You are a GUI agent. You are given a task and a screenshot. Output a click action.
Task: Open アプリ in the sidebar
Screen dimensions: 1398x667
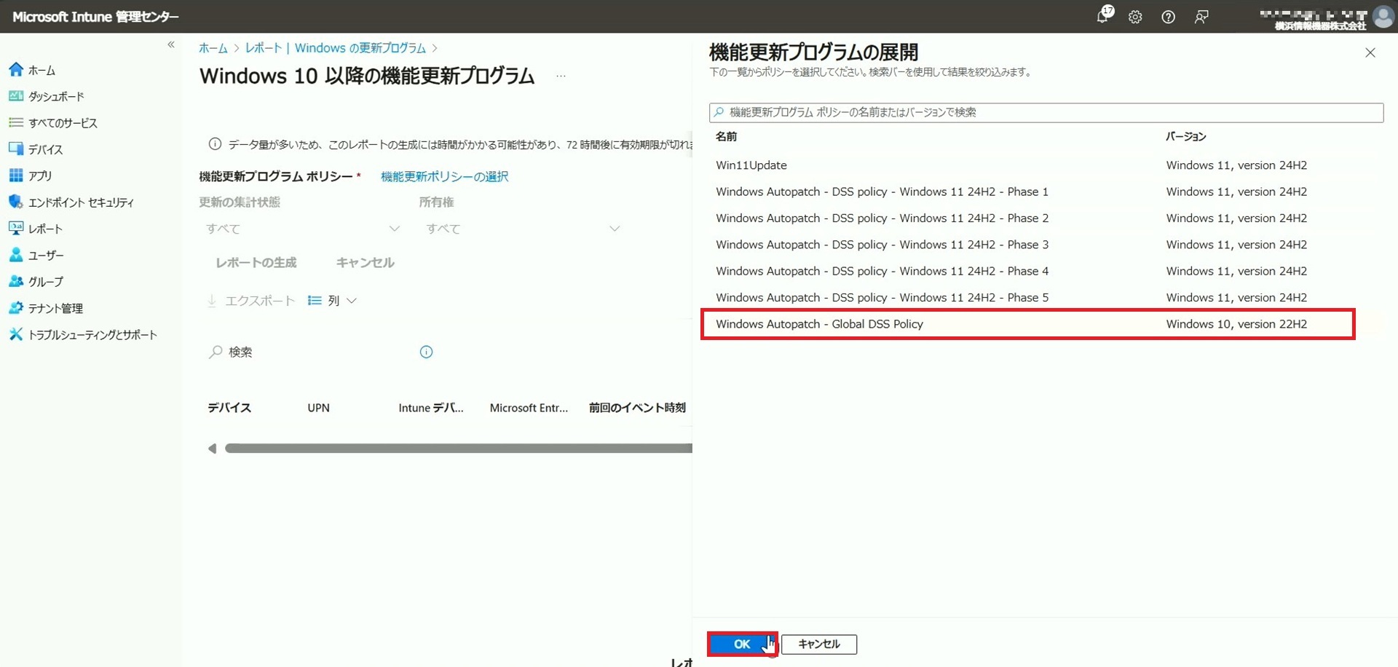pyautogui.click(x=40, y=175)
